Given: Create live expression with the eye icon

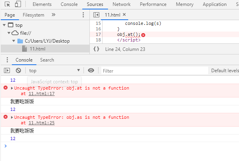Looking at the screenshot, I should 91,70.
